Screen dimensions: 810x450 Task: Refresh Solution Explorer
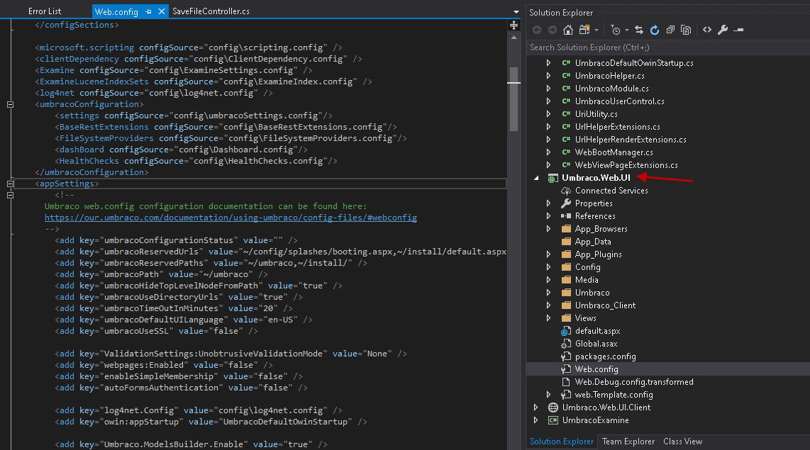click(x=655, y=30)
